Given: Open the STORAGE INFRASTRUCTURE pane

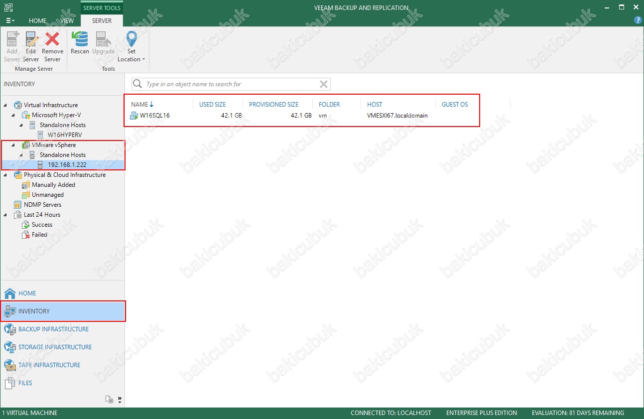Looking at the screenshot, I should pyautogui.click(x=62, y=347).
